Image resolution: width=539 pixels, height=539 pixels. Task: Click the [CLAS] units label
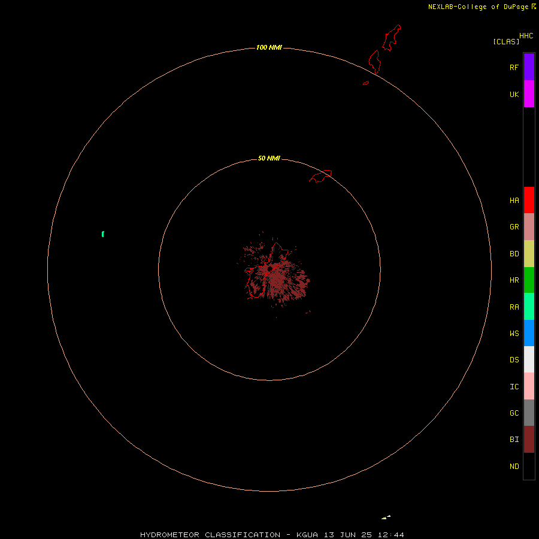tap(506, 41)
